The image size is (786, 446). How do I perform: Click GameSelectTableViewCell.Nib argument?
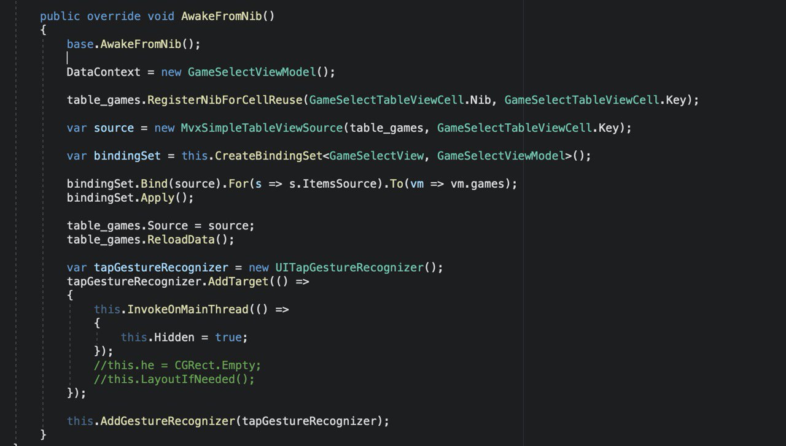400,99
